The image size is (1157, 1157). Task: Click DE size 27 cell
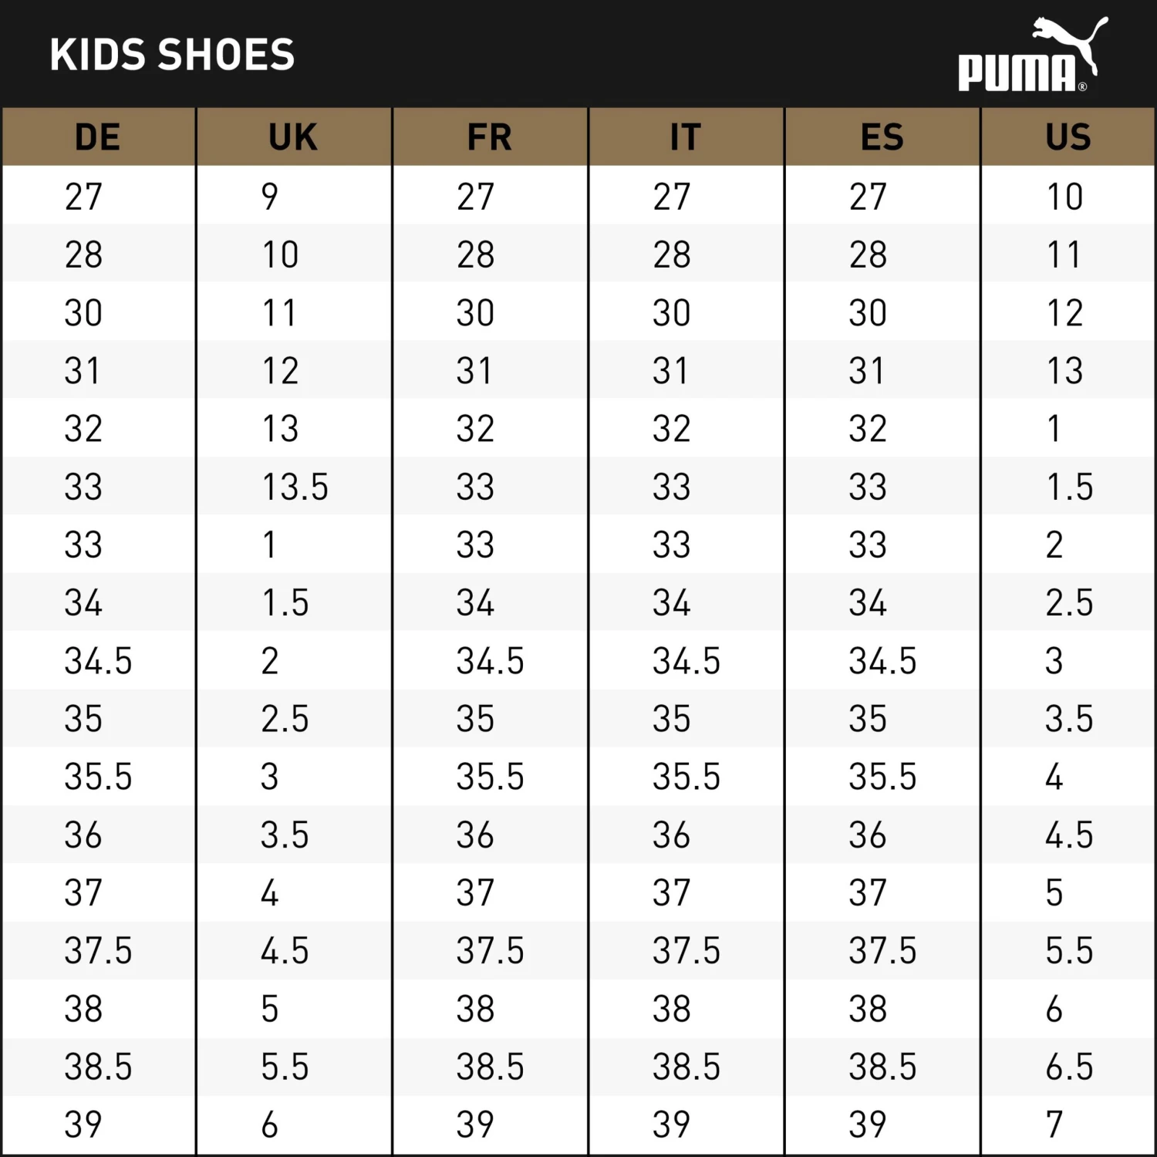pyautogui.click(x=83, y=197)
